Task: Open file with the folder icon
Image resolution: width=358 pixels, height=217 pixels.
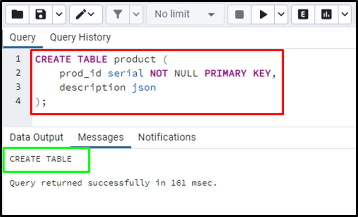Action: coord(17,14)
